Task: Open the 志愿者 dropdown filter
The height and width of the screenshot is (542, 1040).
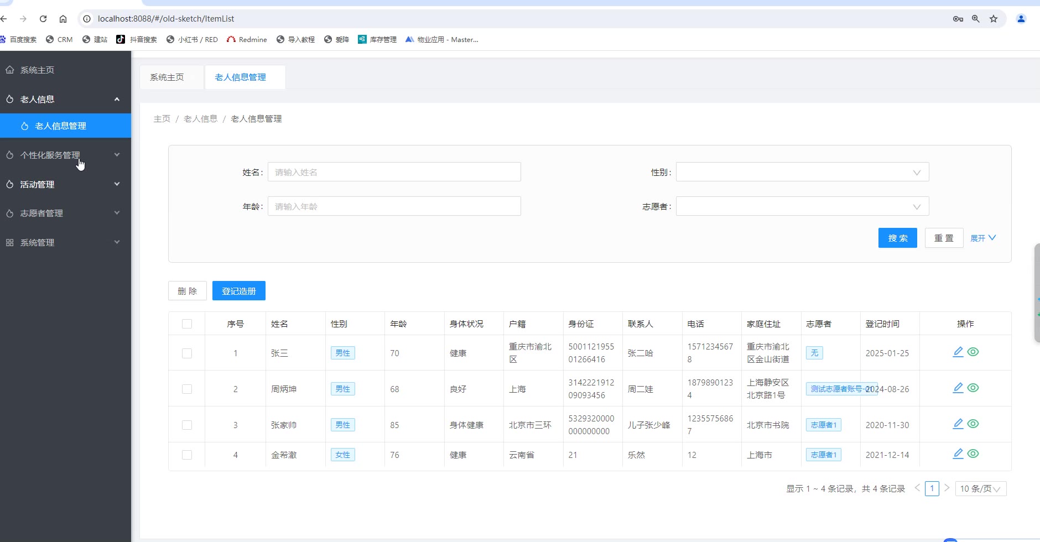Action: pyautogui.click(x=802, y=206)
